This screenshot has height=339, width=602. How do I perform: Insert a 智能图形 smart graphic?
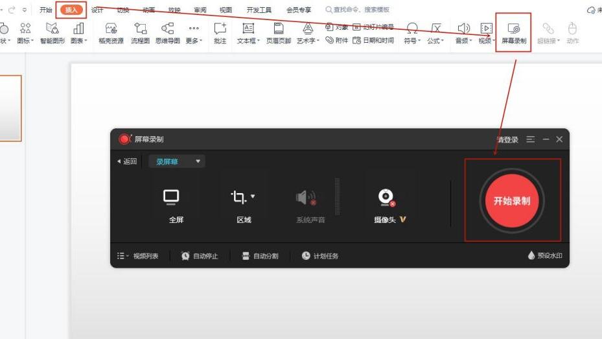[52, 33]
